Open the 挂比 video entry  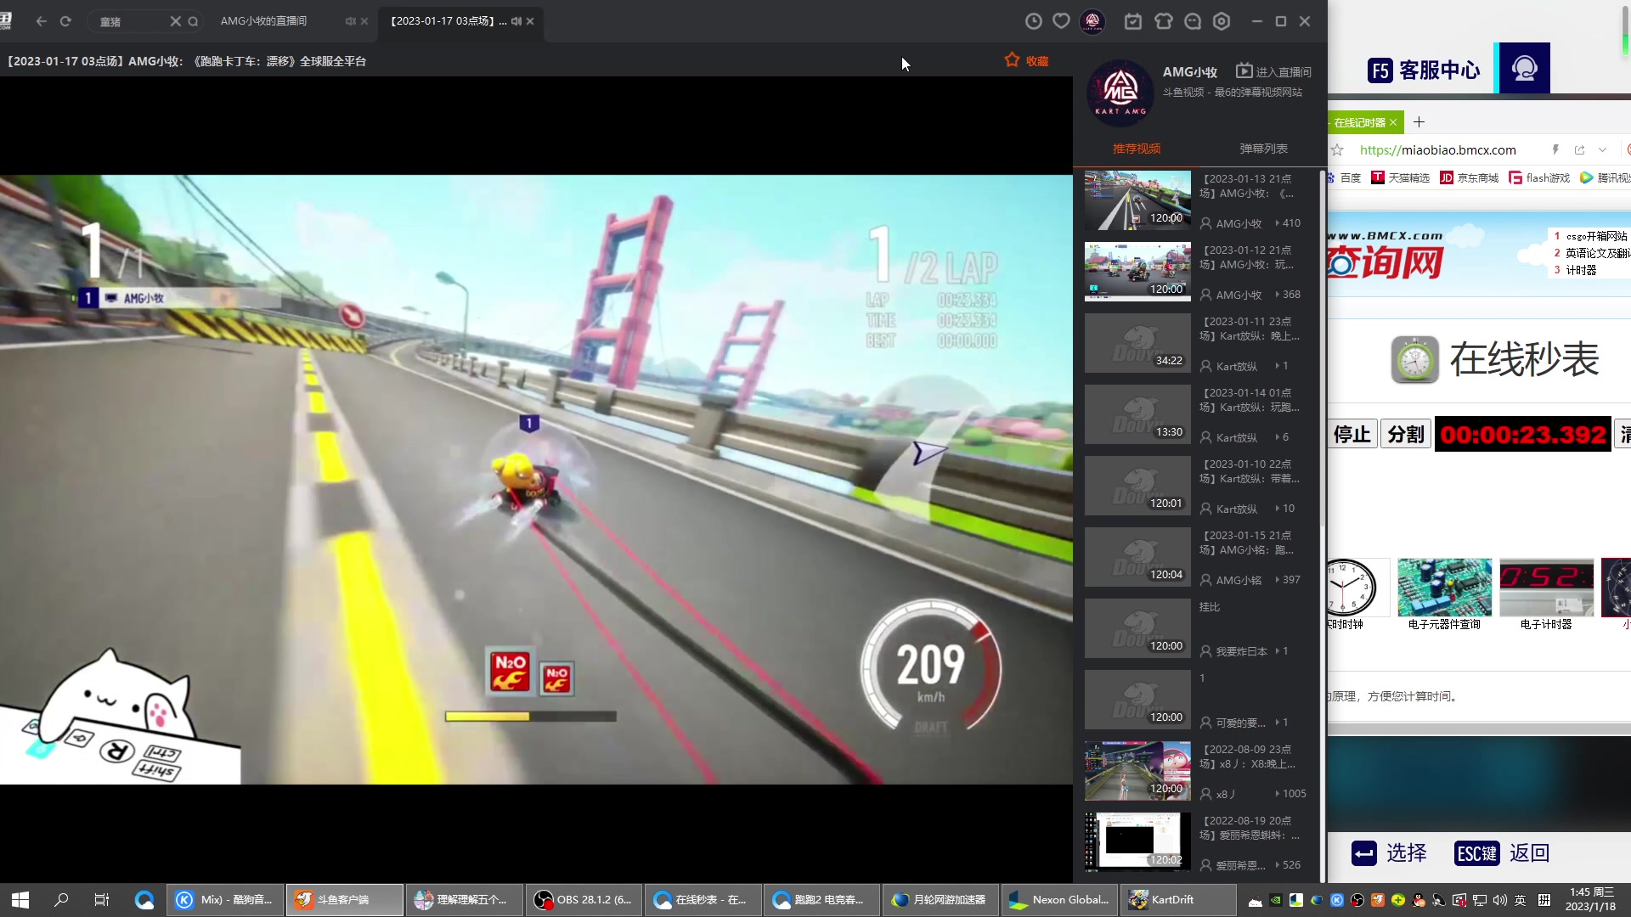1137,628
